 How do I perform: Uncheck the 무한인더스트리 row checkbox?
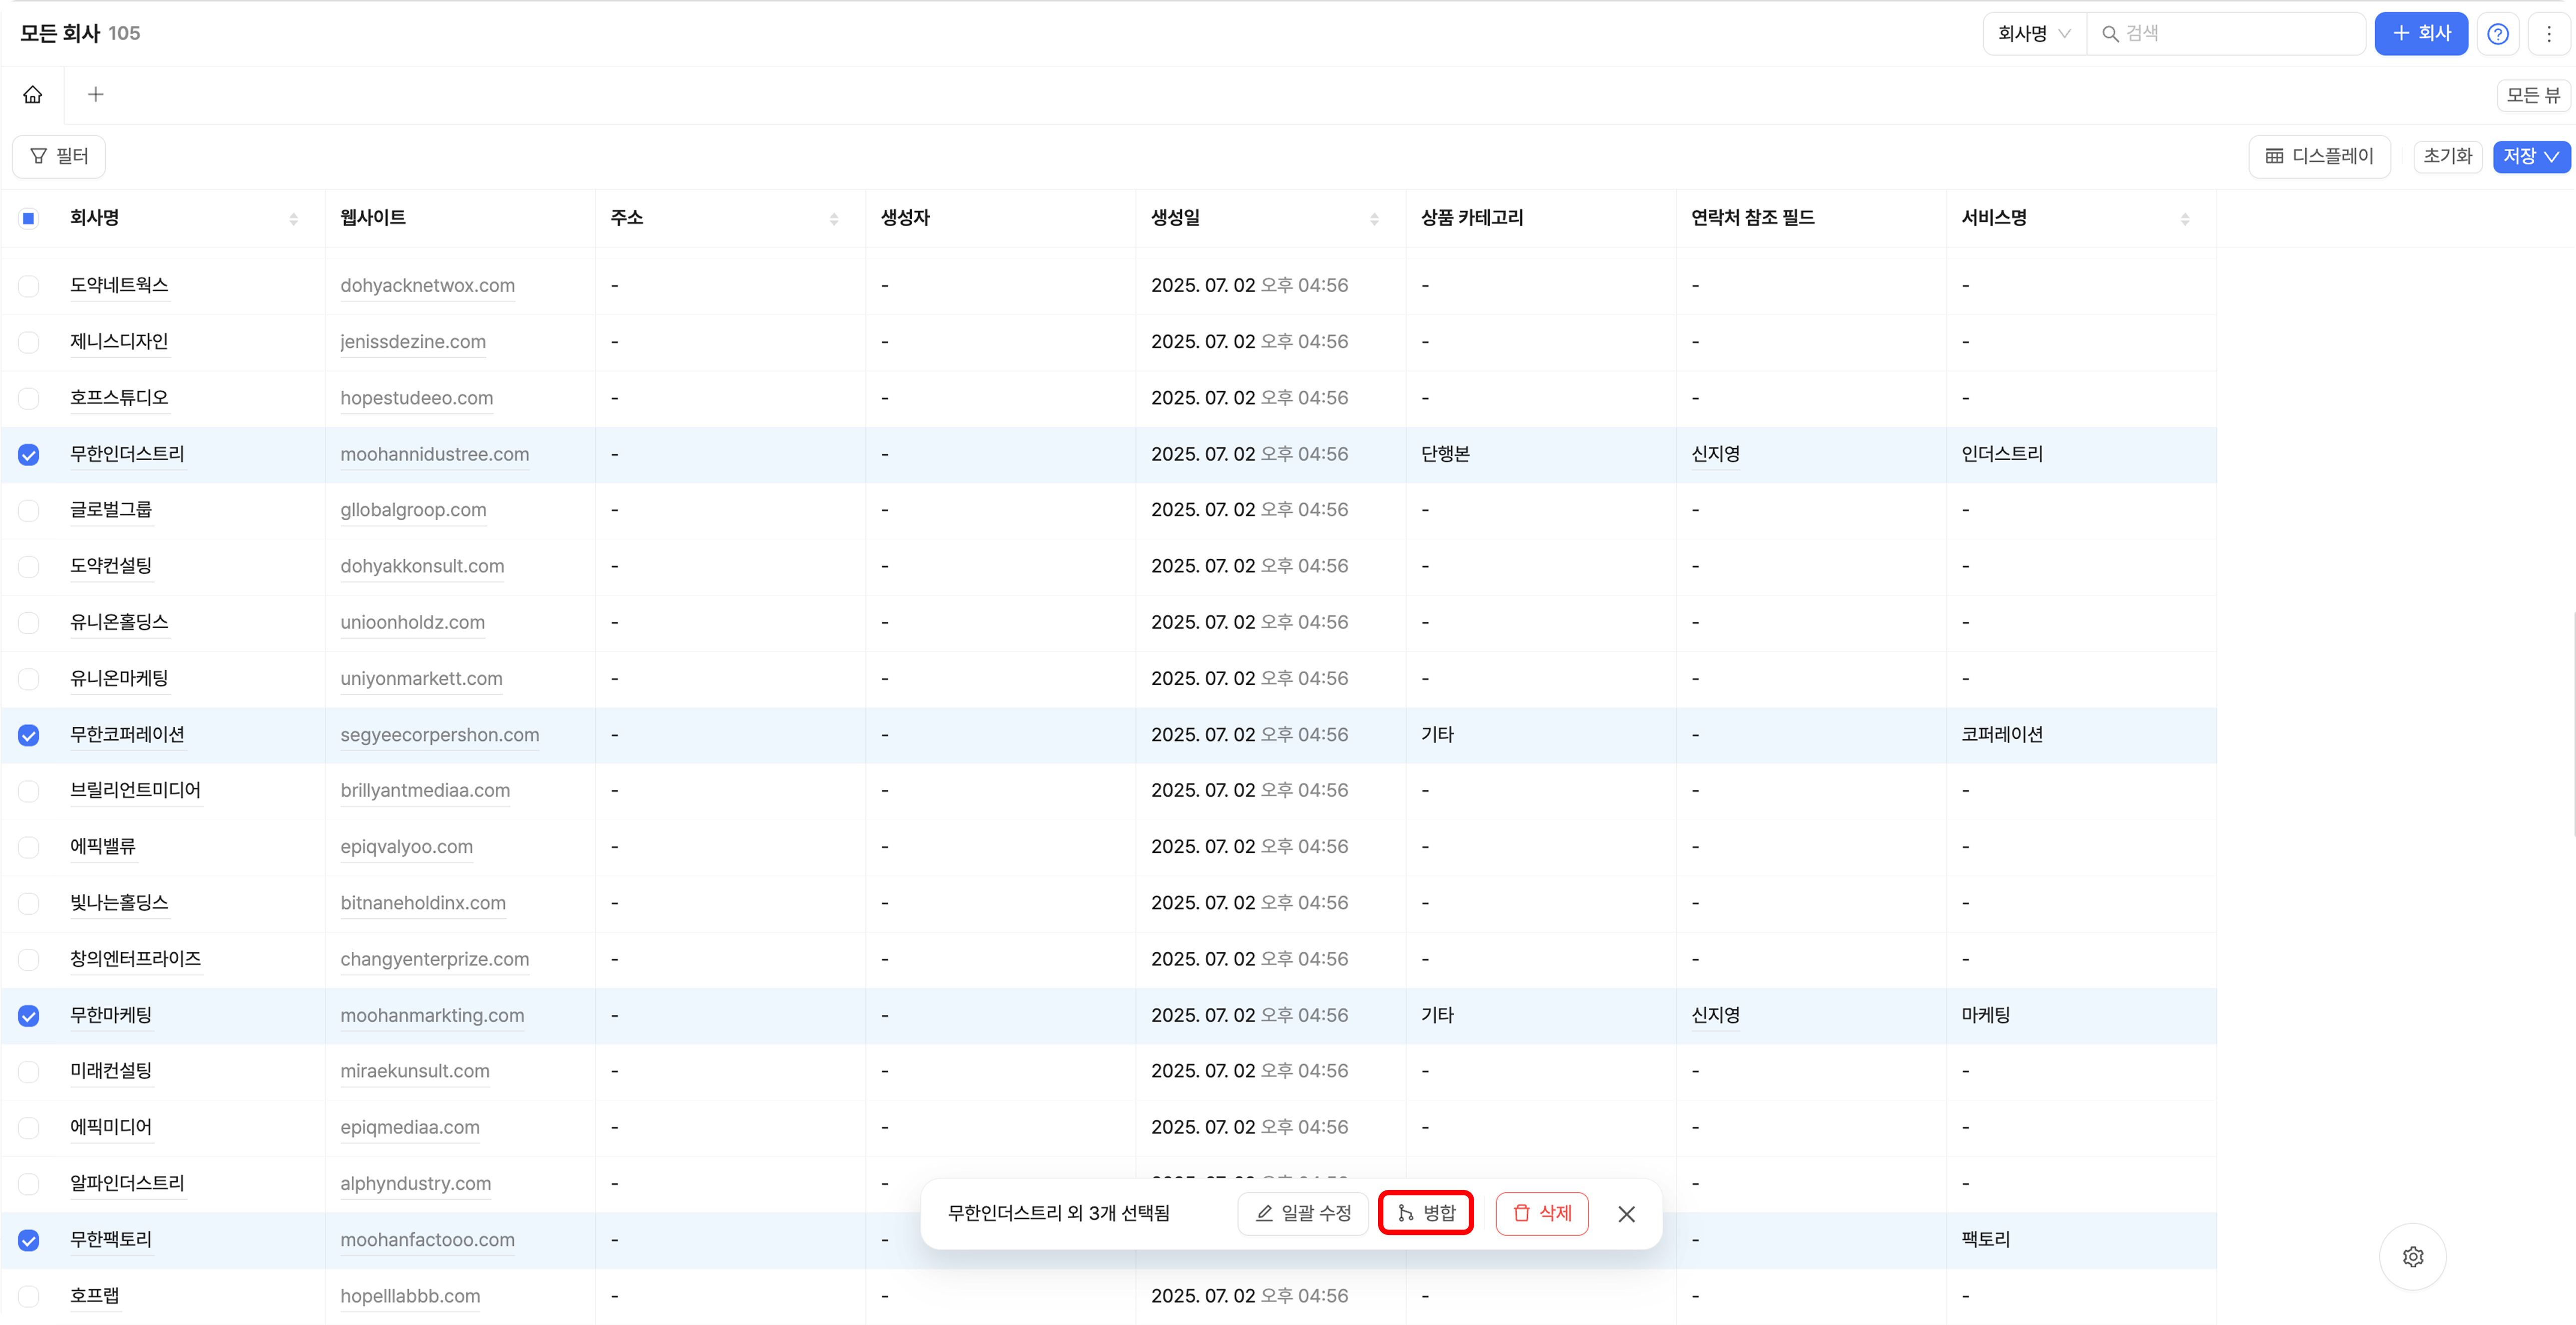[x=29, y=455]
